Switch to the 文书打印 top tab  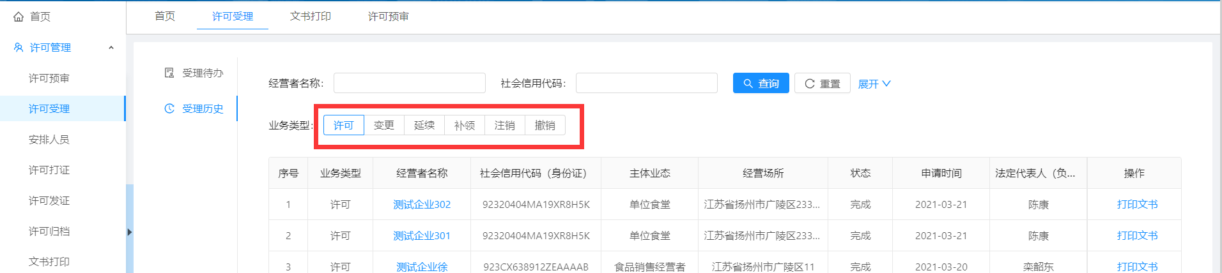(310, 16)
